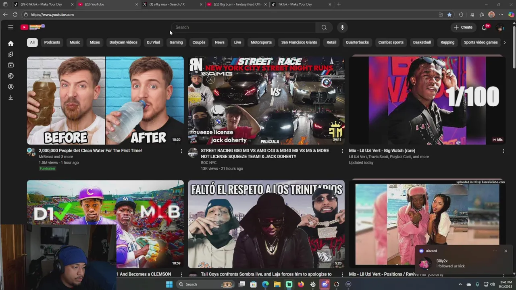516x290 pixels.
Task: Select the Gaming filter chip
Action: pos(176,42)
